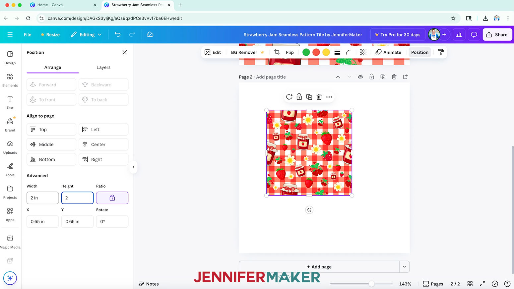Edit the X position field
This screenshot has height=289, width=514.
[43, 221]
